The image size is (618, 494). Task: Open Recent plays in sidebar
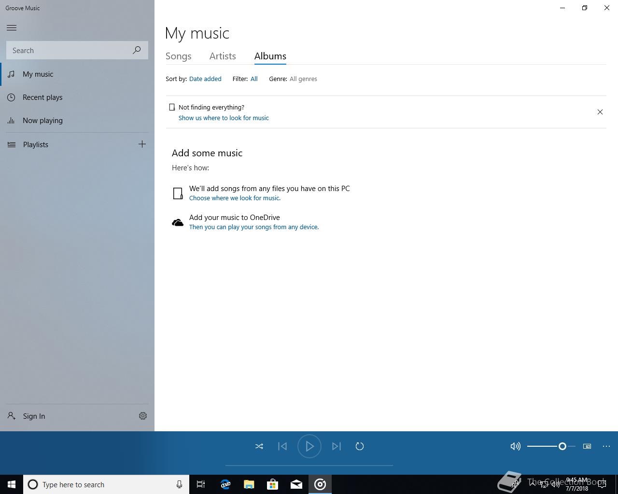77,97
